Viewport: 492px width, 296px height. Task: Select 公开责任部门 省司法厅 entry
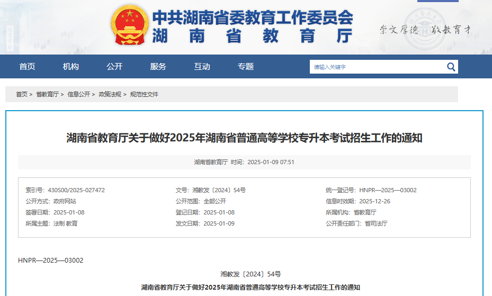tap(356, 223)
